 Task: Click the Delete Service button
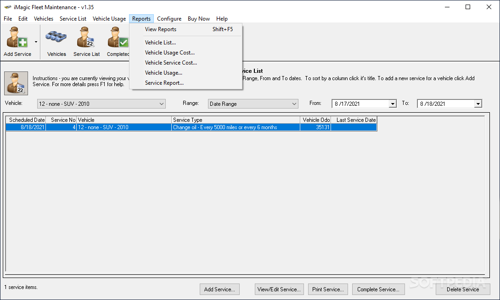point(463,289)
